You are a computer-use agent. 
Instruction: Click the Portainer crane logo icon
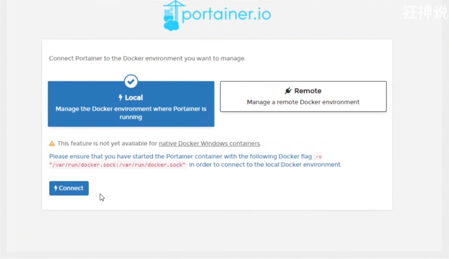click(x=173, y=15)
